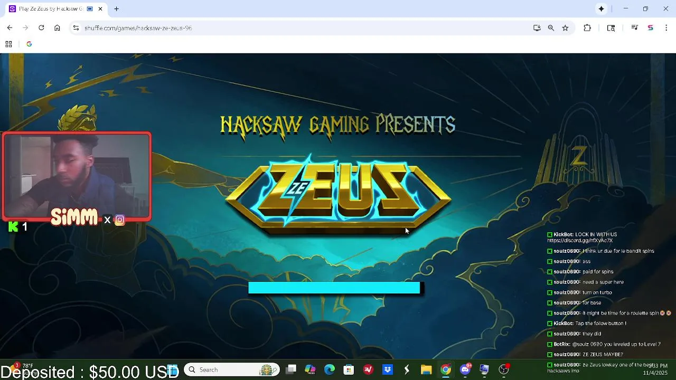
Task: View site information icon in address bar
Action: [x=76, y=28]
